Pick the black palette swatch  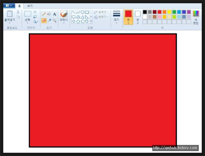[145, 12]
